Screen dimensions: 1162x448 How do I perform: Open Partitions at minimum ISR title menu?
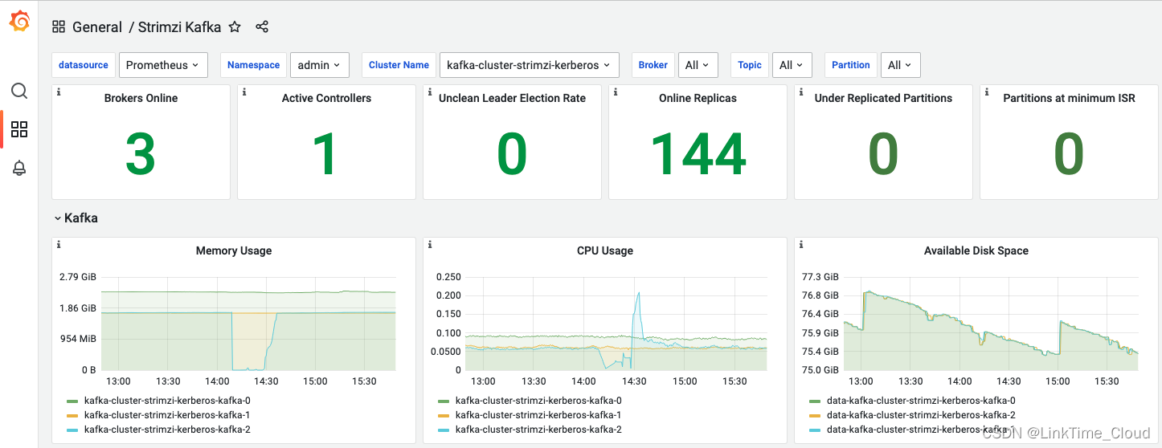click(x=1069, y=98)
